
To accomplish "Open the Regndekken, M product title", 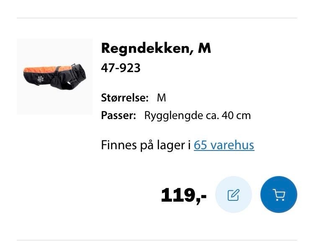I will tap(156, 48).
